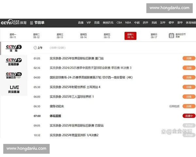Screen dimensions: 196x157
Task: Select the CCTV16 奥林匹克 channel logo
Action: pos(14,75)
